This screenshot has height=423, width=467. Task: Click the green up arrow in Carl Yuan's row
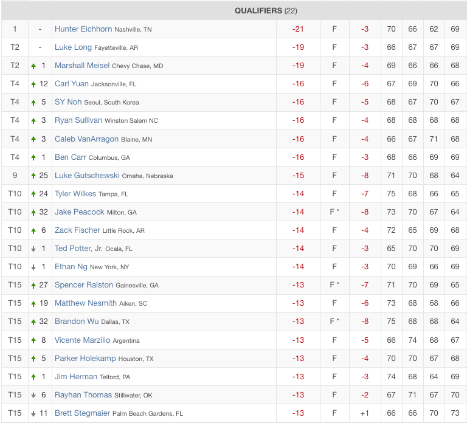[x=33, y=84]
